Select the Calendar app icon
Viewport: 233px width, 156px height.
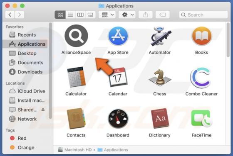(x=118, y=77)
